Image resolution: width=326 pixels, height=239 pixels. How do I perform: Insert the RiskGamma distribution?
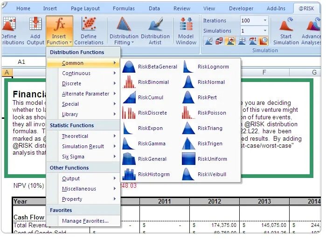(x=150, y=143)
